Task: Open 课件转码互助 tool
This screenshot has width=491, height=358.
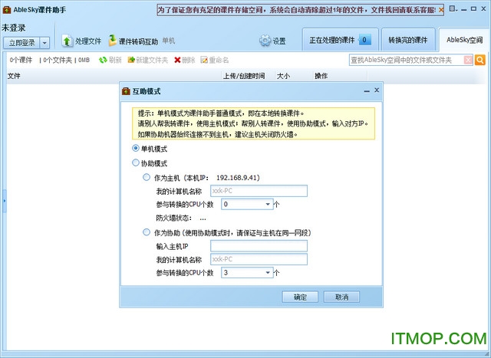Action: (133, 41)
